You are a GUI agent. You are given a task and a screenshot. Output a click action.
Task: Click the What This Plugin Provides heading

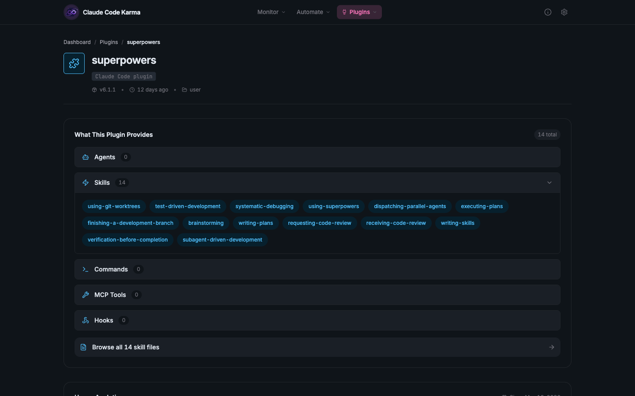[x=114, y=135]
